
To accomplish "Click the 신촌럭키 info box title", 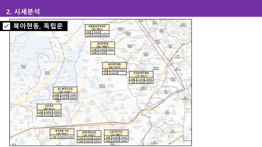I will point(49,107).
